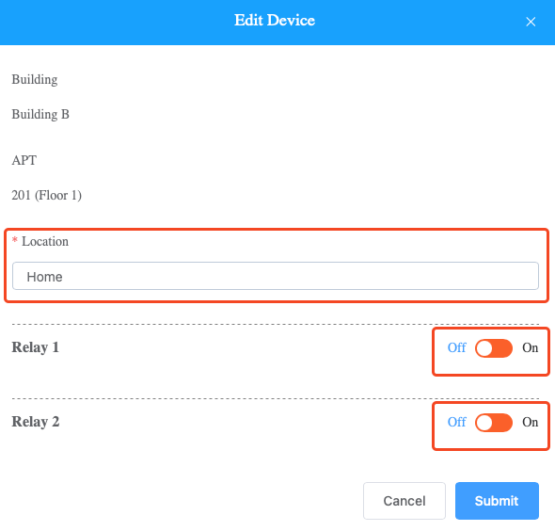555x531 pixels.
Task: Cancel editing the device
Action: click(x=404, y=500)
